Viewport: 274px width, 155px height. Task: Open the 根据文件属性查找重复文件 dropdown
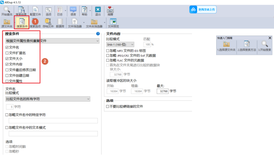pyautogui.click(x=52, y=41)
